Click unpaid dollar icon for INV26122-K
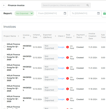106x109 pixels. (68, 99)
